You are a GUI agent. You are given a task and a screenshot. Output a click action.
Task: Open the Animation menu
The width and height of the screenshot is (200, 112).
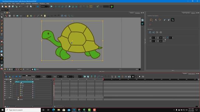tap(35, 3)
